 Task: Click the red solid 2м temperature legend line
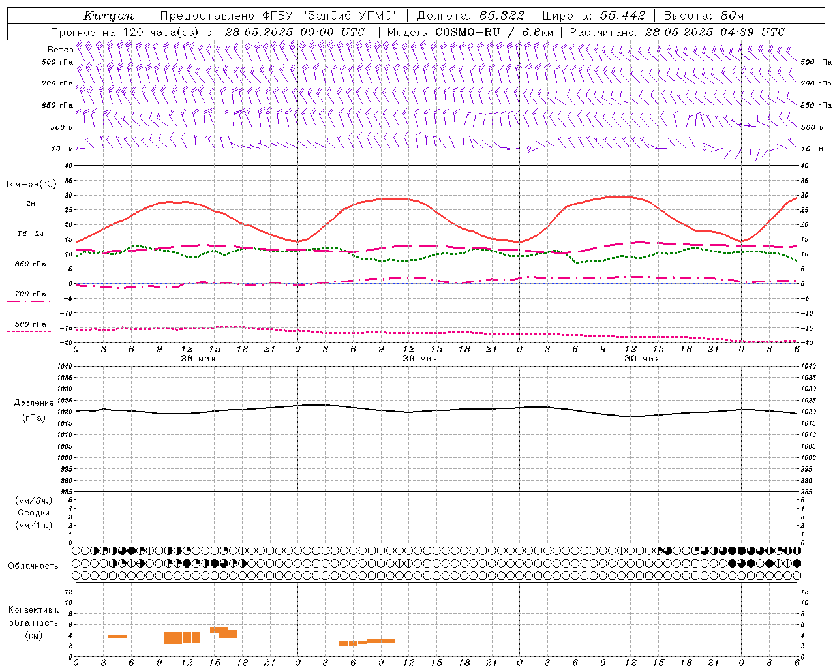[x=30, y=211]
